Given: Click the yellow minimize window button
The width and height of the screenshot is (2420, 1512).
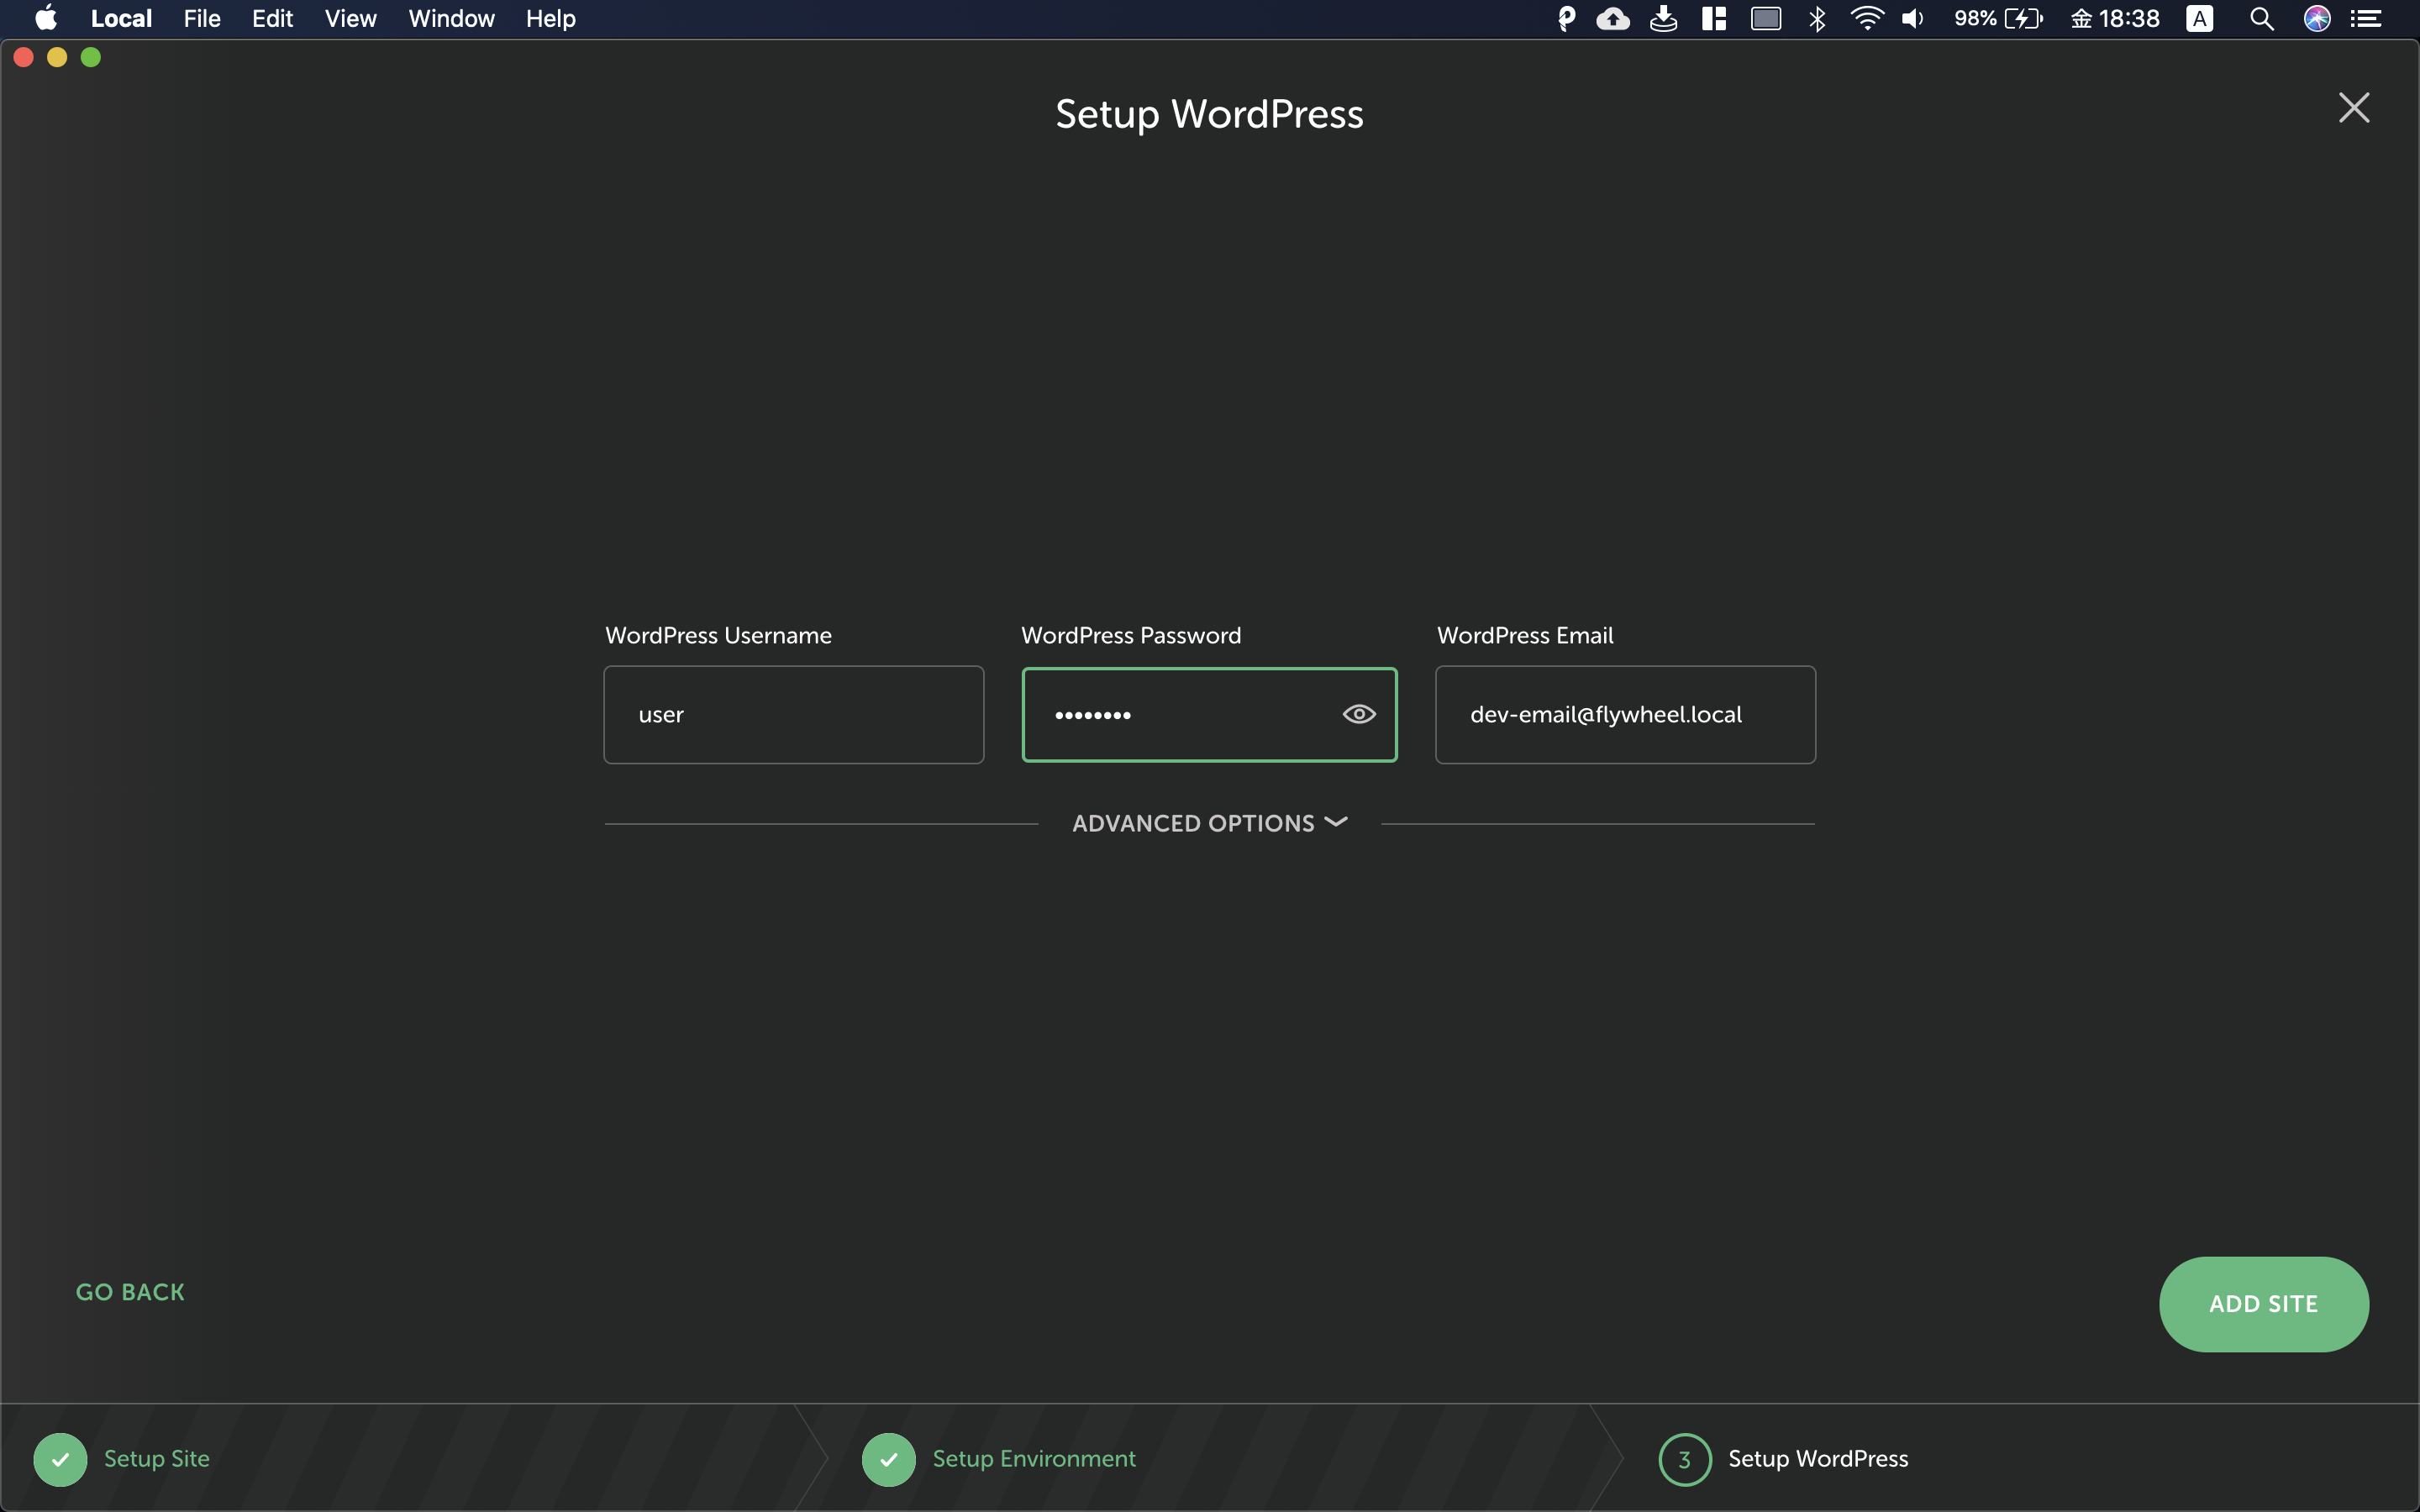Looking at the screenshot, I should [x=57, y=58].
